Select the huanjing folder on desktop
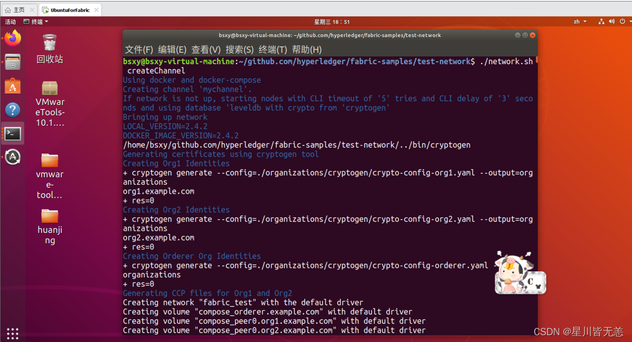The height and width of the screenshot is (342, 632). (50, 227)
